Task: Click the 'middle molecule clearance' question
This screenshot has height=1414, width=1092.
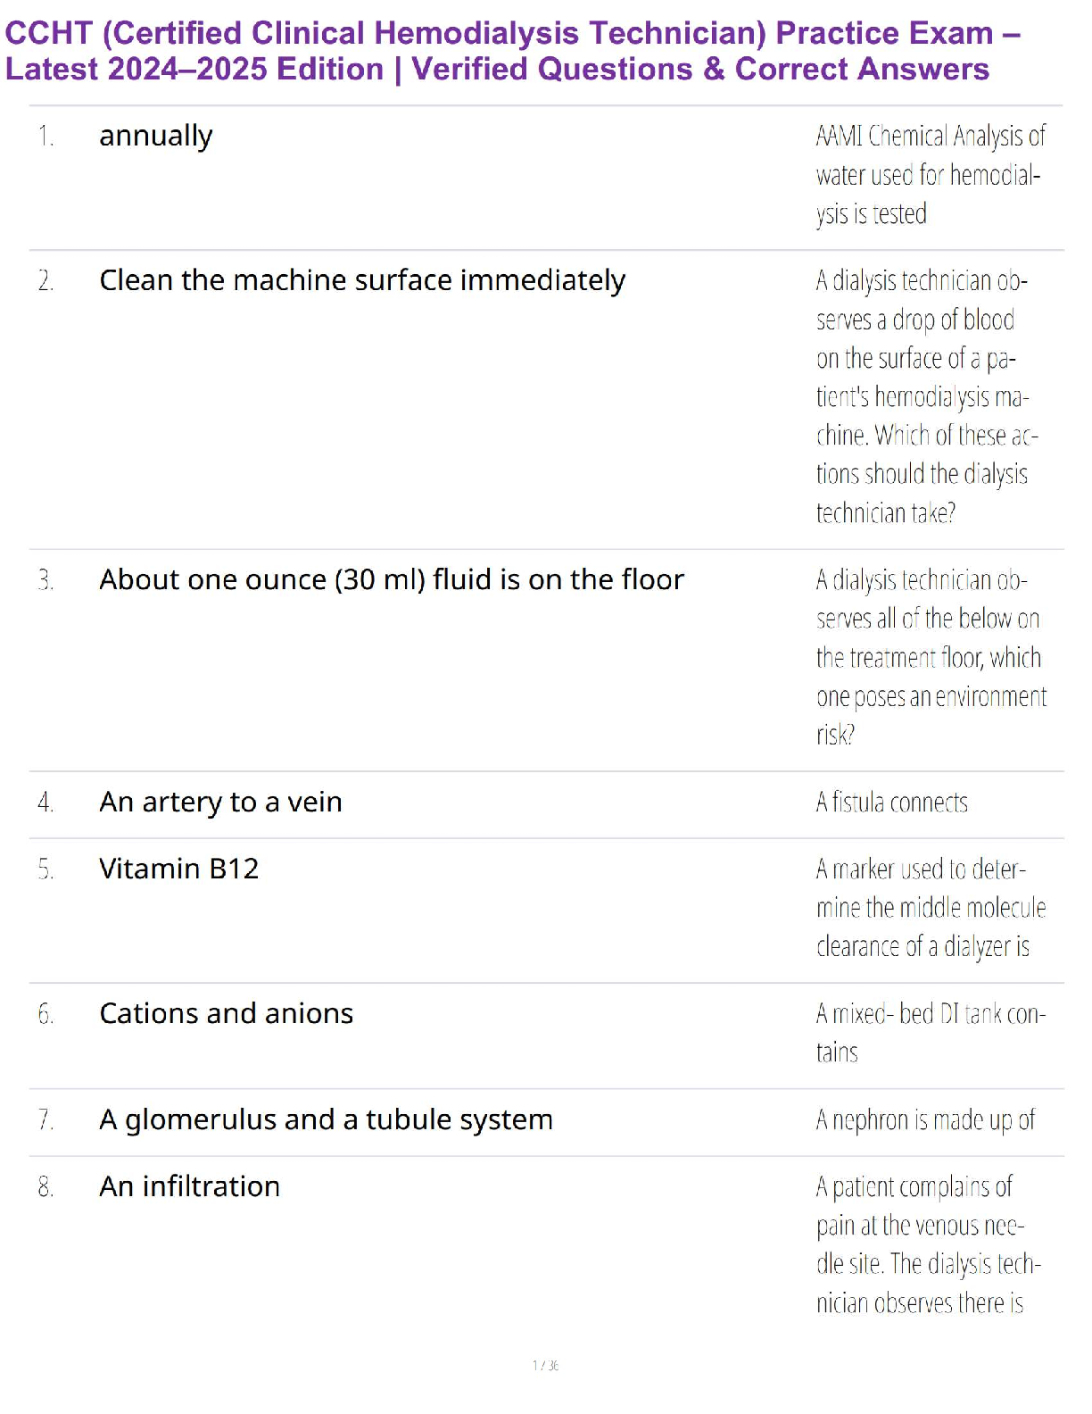Action: click(931, 908)
